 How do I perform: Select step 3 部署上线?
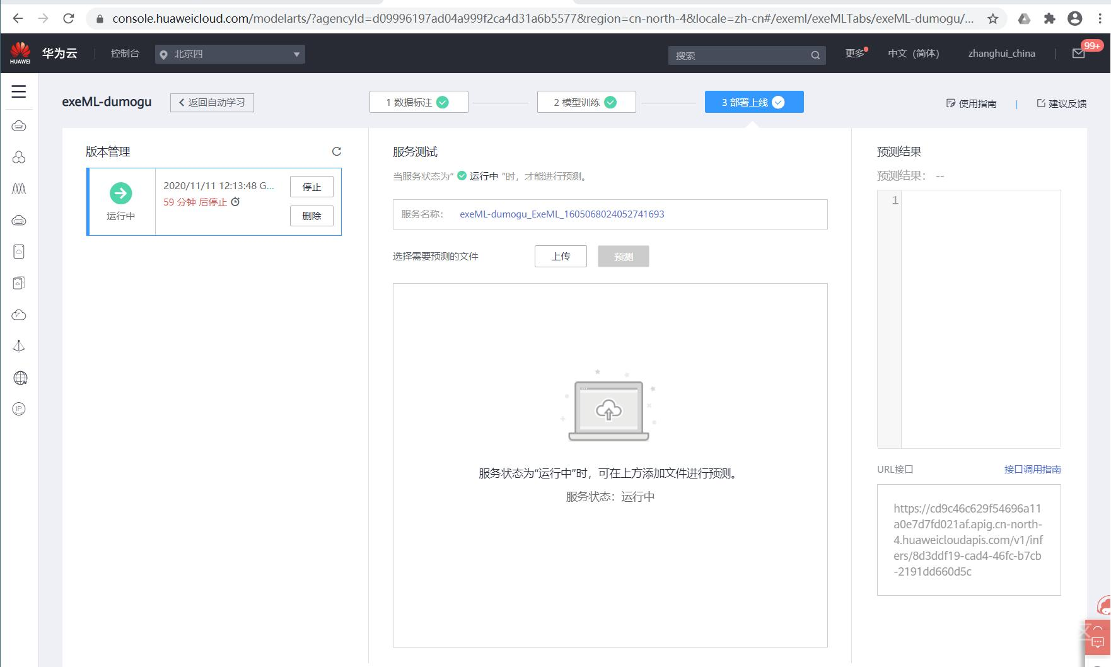click(x=754, y=102)
